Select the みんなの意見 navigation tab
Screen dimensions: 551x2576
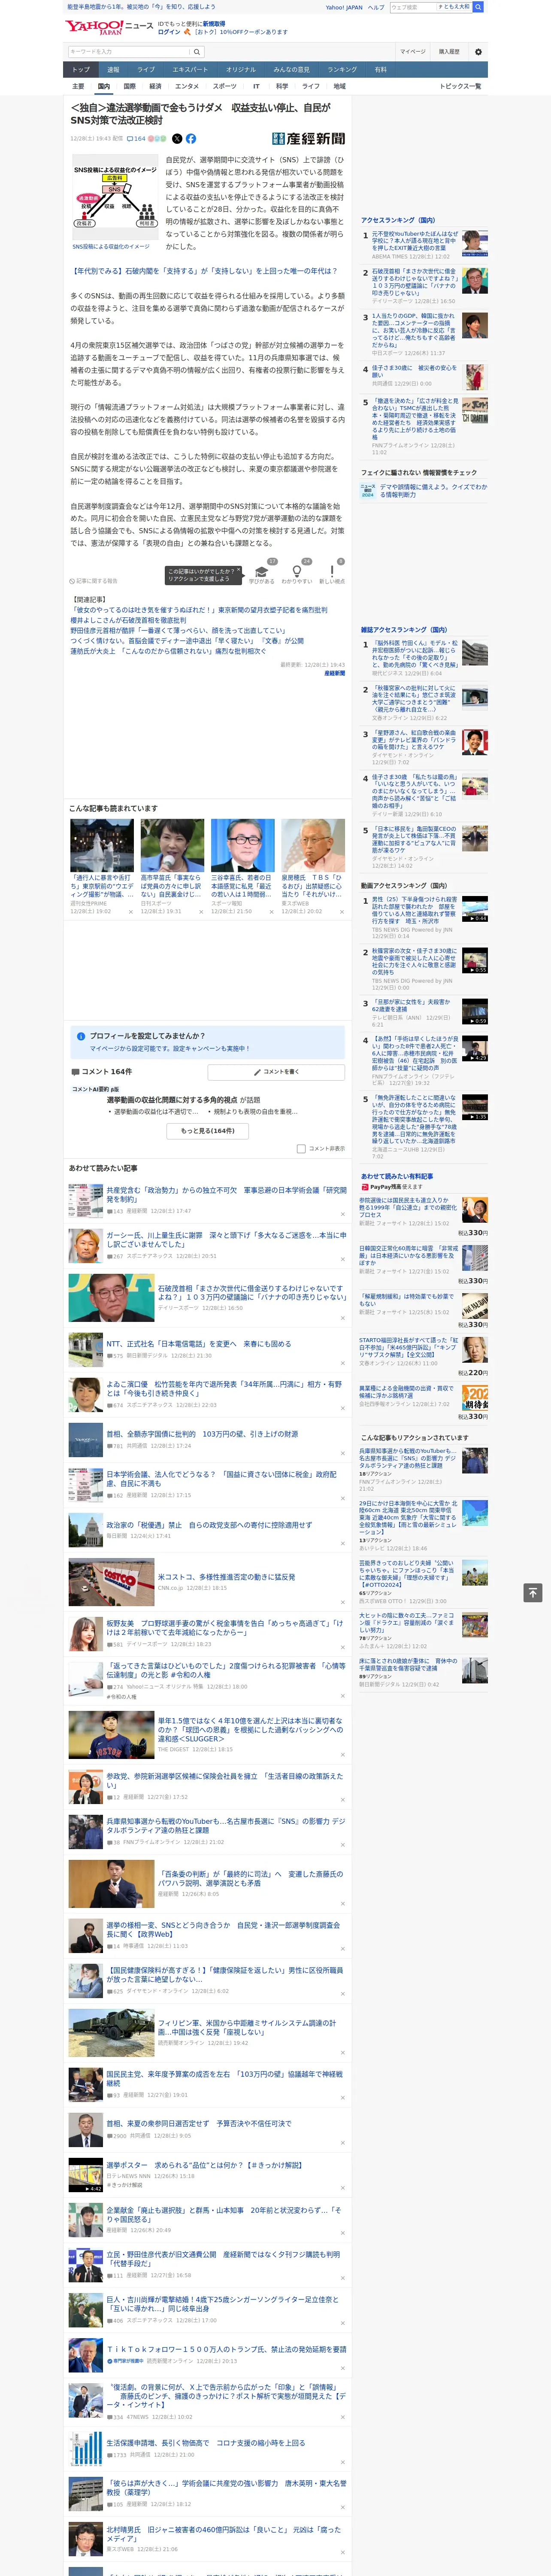pos(291,70)
